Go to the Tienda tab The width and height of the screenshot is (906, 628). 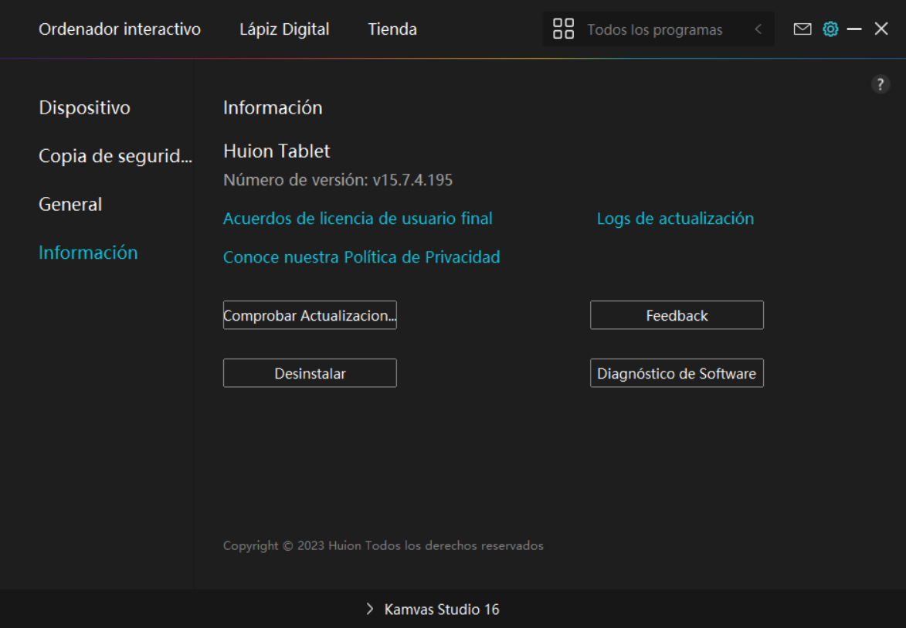(x=392, y=29)
